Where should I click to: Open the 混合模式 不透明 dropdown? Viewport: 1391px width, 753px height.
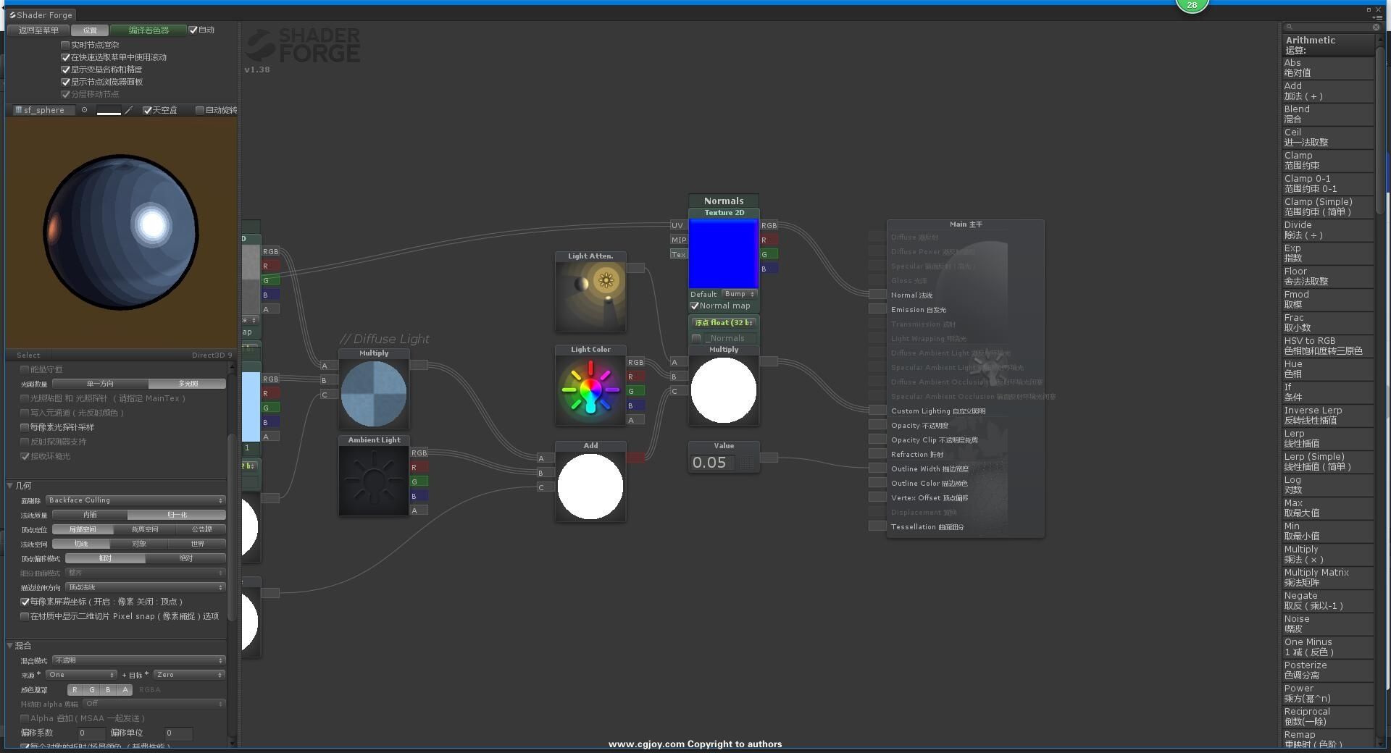(x=138, y=660)
